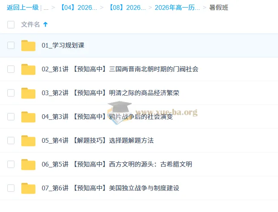Select checkbox for 05_第4讲 row
Image resolution: width=278 pixels, height=212 pixels.
point(11,141)
